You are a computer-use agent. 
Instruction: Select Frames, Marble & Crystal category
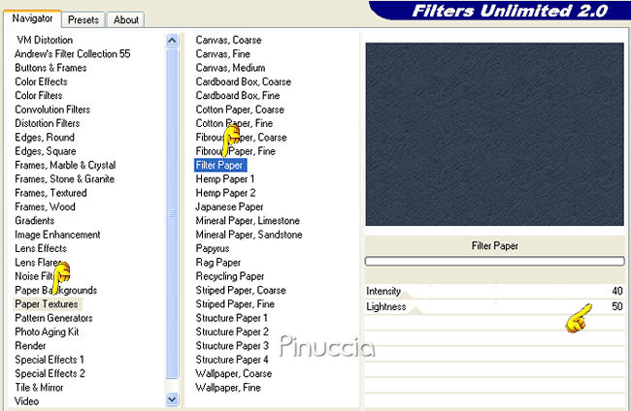click(x=65, y=165)
